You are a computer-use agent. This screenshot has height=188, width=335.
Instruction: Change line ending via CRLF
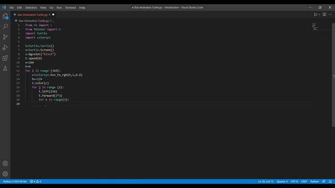click(x=304, y=182)
